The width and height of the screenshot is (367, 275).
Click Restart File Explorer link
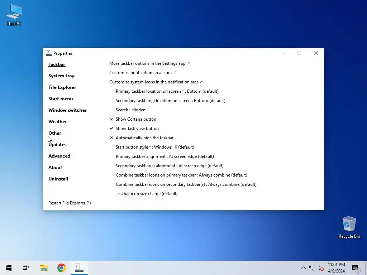[70, 203]
